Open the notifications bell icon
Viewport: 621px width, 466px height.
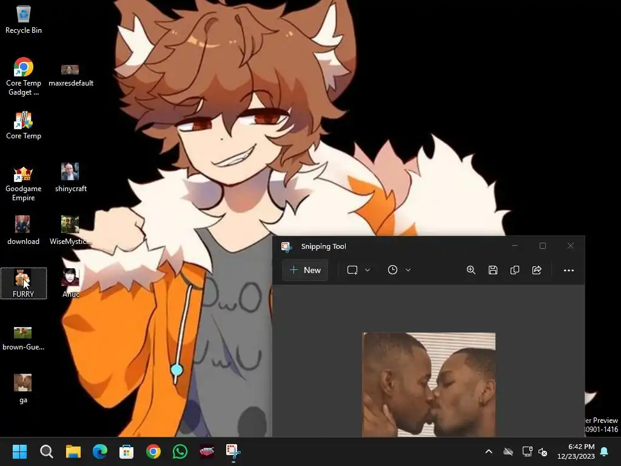(x=605, y=451)
